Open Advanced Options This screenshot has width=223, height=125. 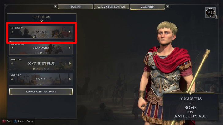click(x=41, y=91)
